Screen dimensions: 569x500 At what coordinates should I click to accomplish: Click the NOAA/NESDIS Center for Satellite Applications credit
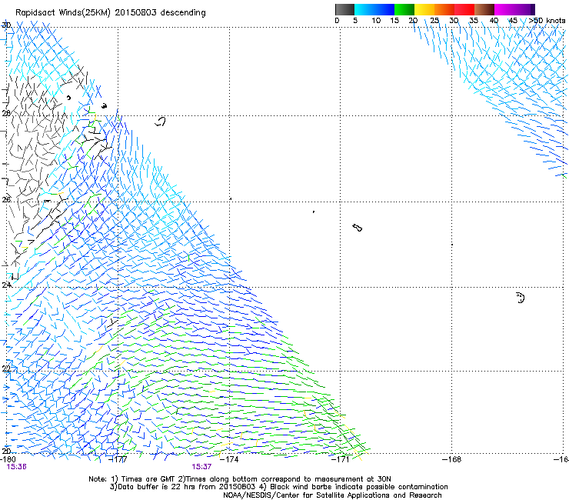tap(332, 495)
